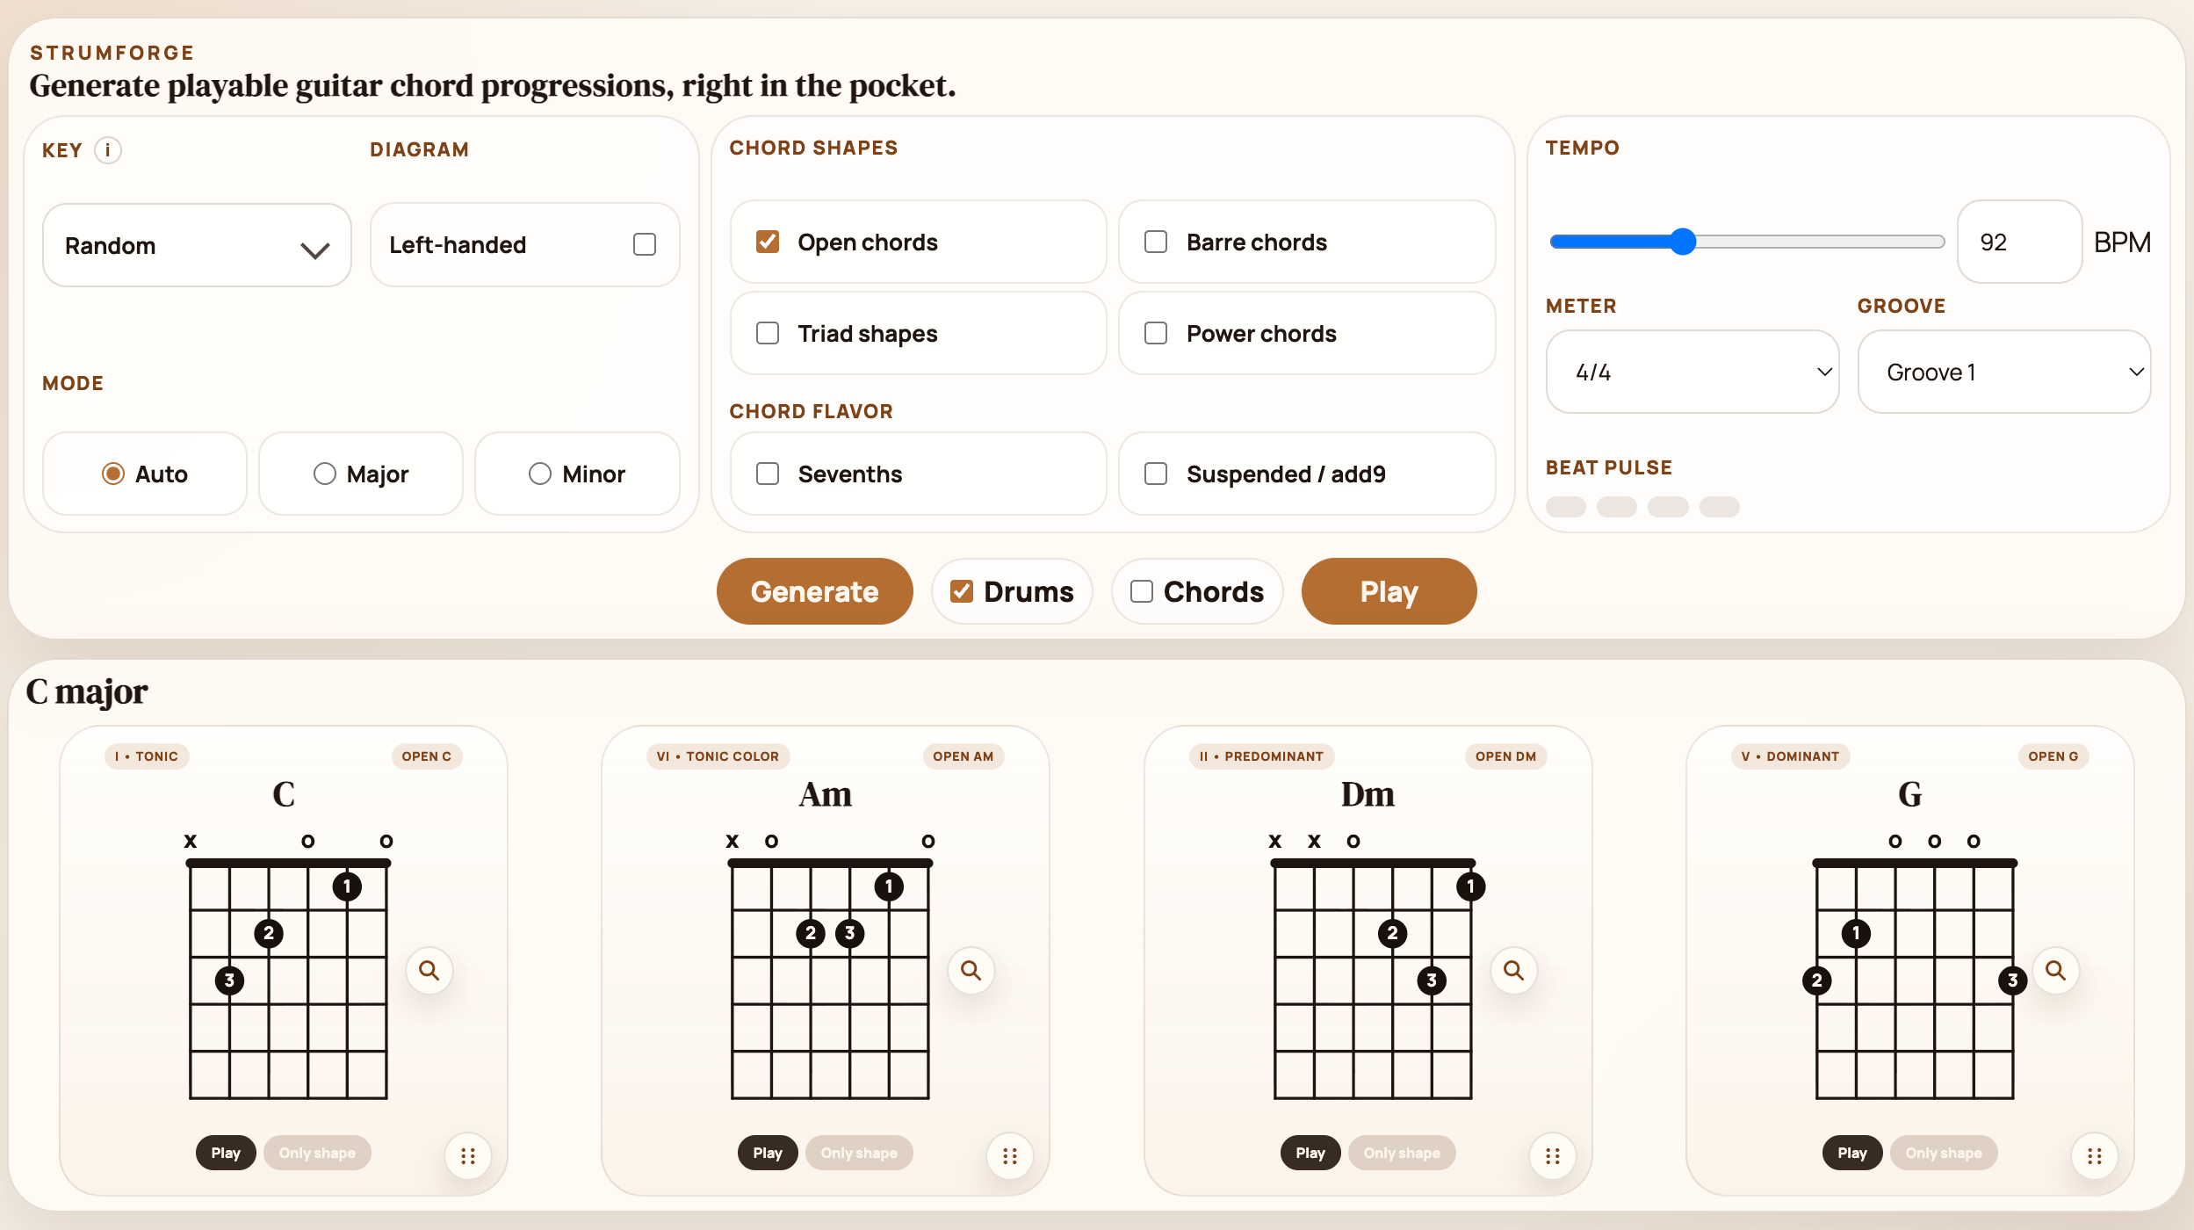Zoom the Am chord diagram
2194x1230 pixels.
971,971
